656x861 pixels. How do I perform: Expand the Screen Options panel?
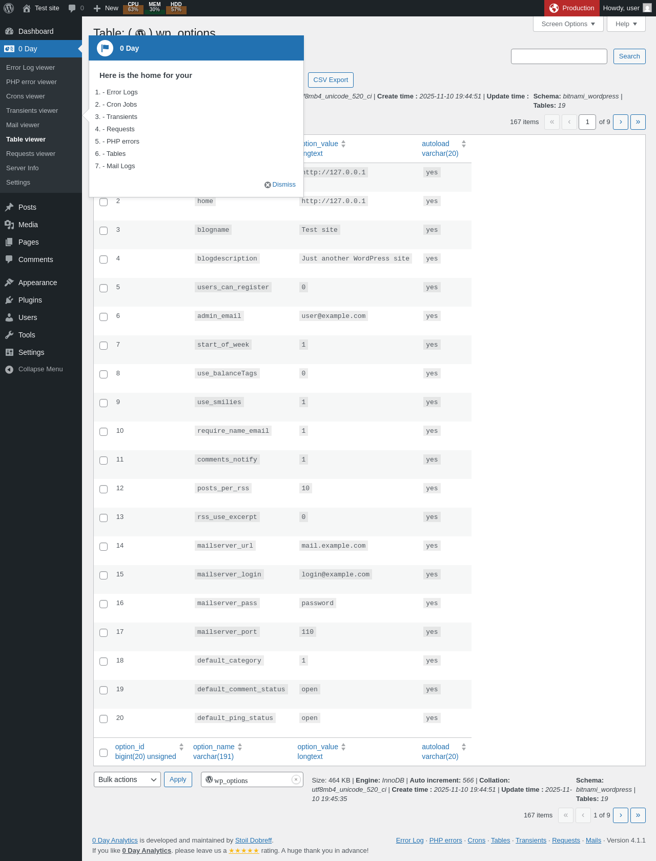pyautogui.click(x=568, y=24)
